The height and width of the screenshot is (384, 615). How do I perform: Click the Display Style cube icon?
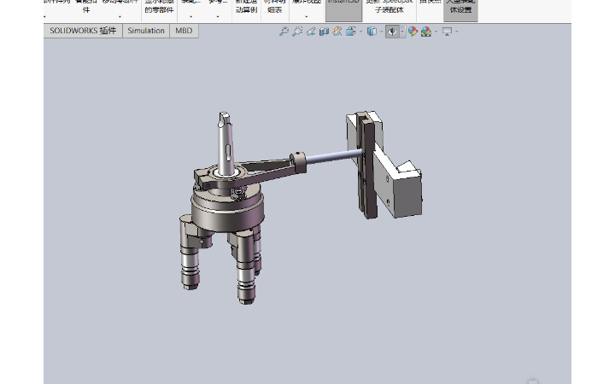click(372, 32)
